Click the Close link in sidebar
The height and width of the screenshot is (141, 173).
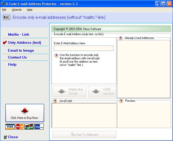(13, 137)
